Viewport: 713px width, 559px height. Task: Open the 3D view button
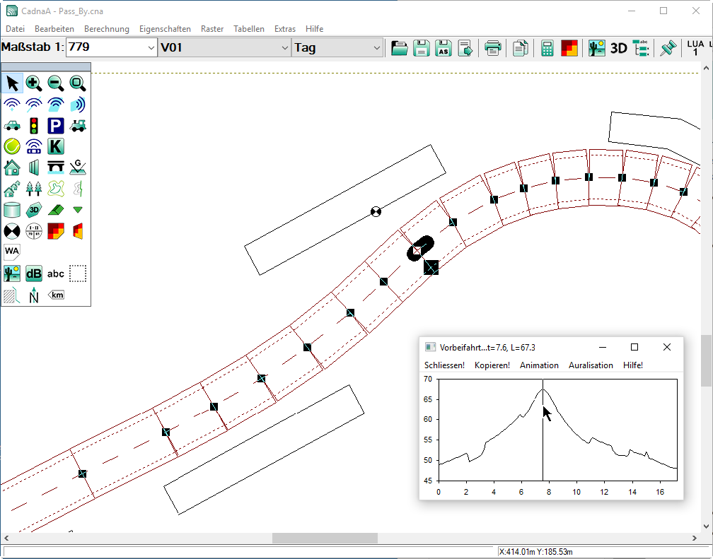coord(618,48)
